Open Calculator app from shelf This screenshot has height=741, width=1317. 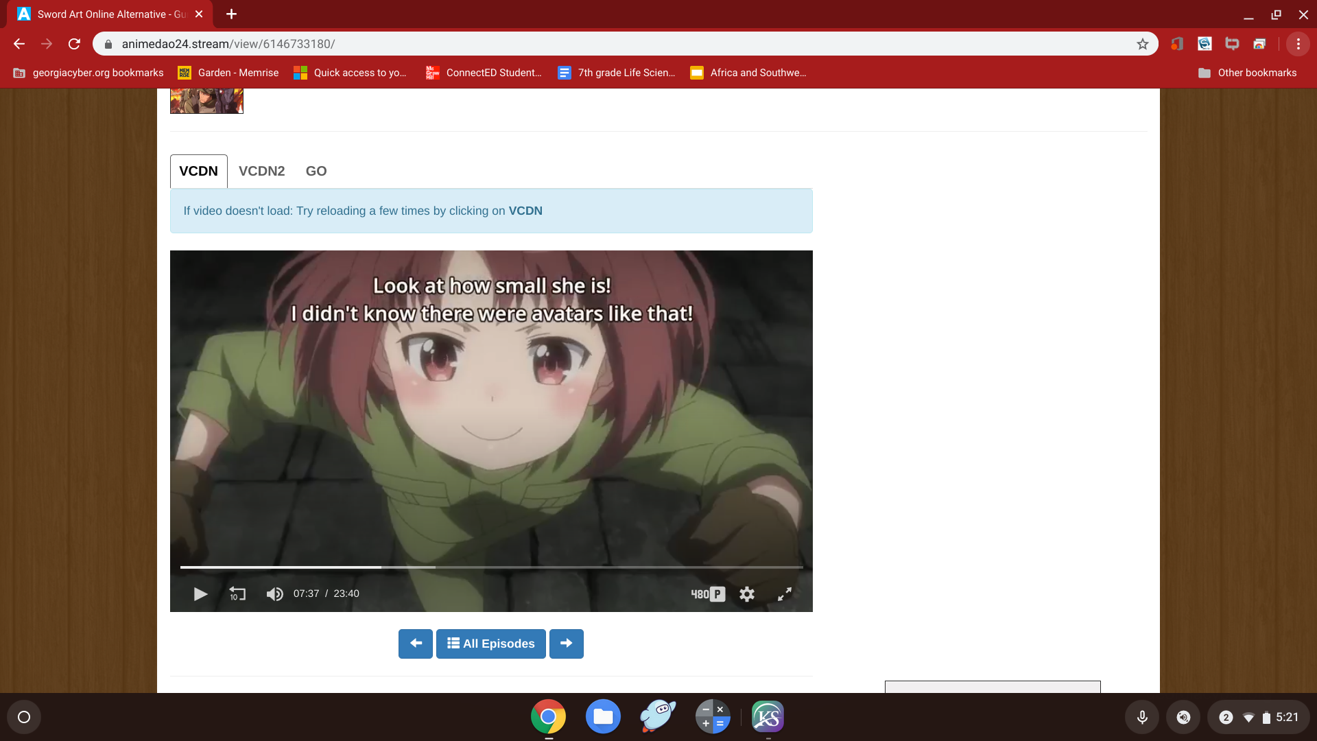[713, 717]
